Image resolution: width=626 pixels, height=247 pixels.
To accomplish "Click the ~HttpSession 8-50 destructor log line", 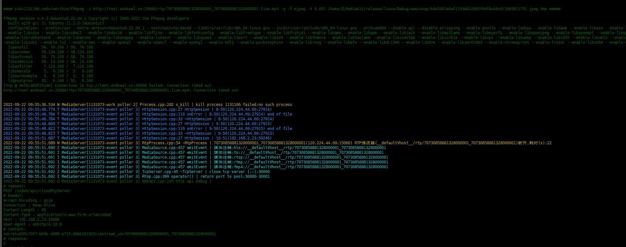I will tap(139, 119).
